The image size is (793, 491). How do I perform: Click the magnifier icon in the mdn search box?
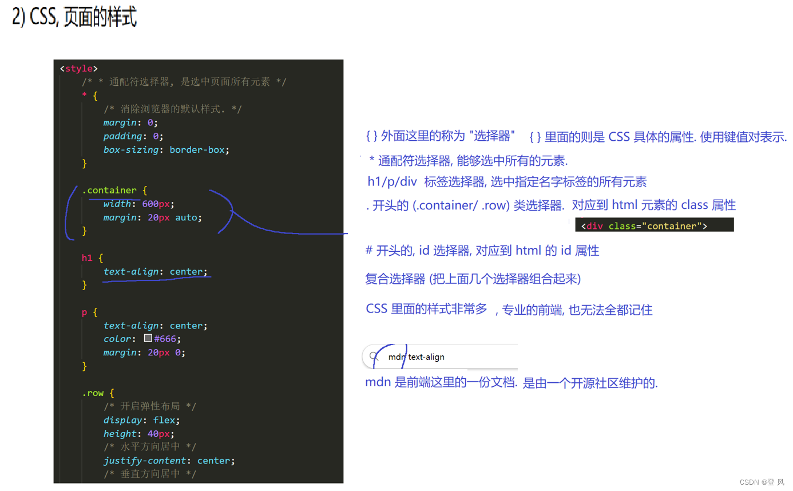pyautogui.click(x=374, y=356)
